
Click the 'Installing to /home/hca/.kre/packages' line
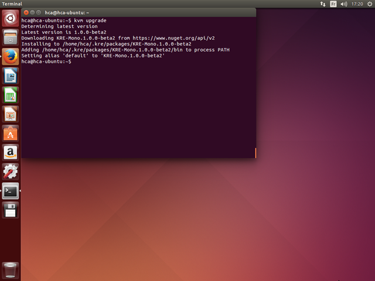(106, 44)
